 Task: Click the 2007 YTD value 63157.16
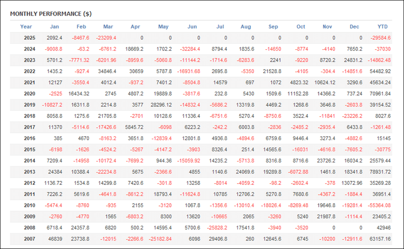coord(380,239)
